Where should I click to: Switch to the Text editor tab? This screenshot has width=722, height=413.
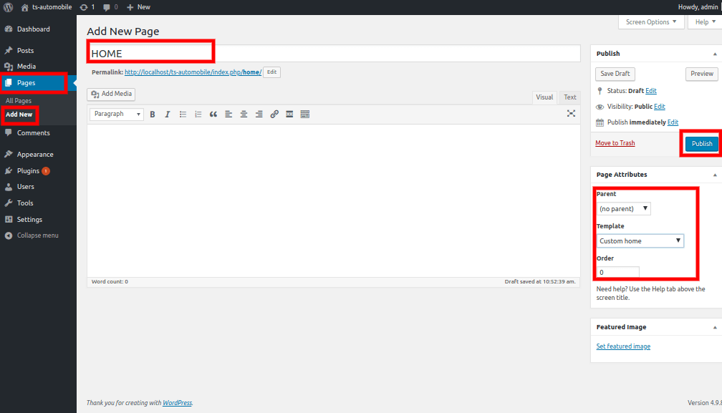pos(569,97)
